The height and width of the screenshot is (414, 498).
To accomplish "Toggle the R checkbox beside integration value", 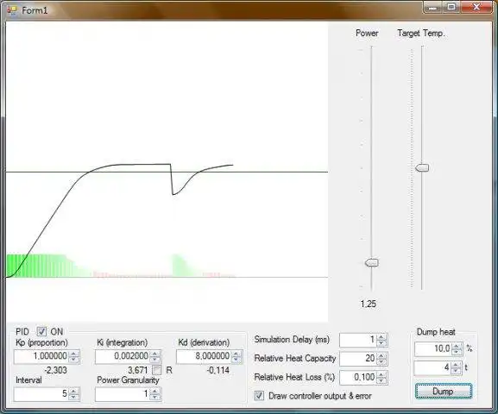I will [157, 370].
